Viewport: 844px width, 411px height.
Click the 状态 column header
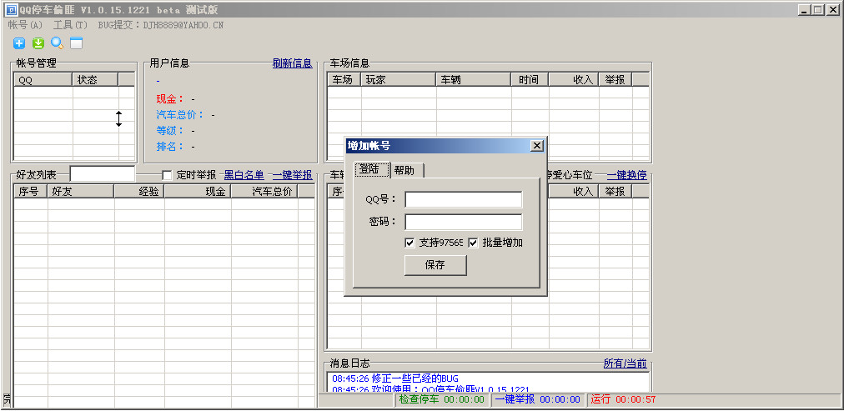coord(95,80)
